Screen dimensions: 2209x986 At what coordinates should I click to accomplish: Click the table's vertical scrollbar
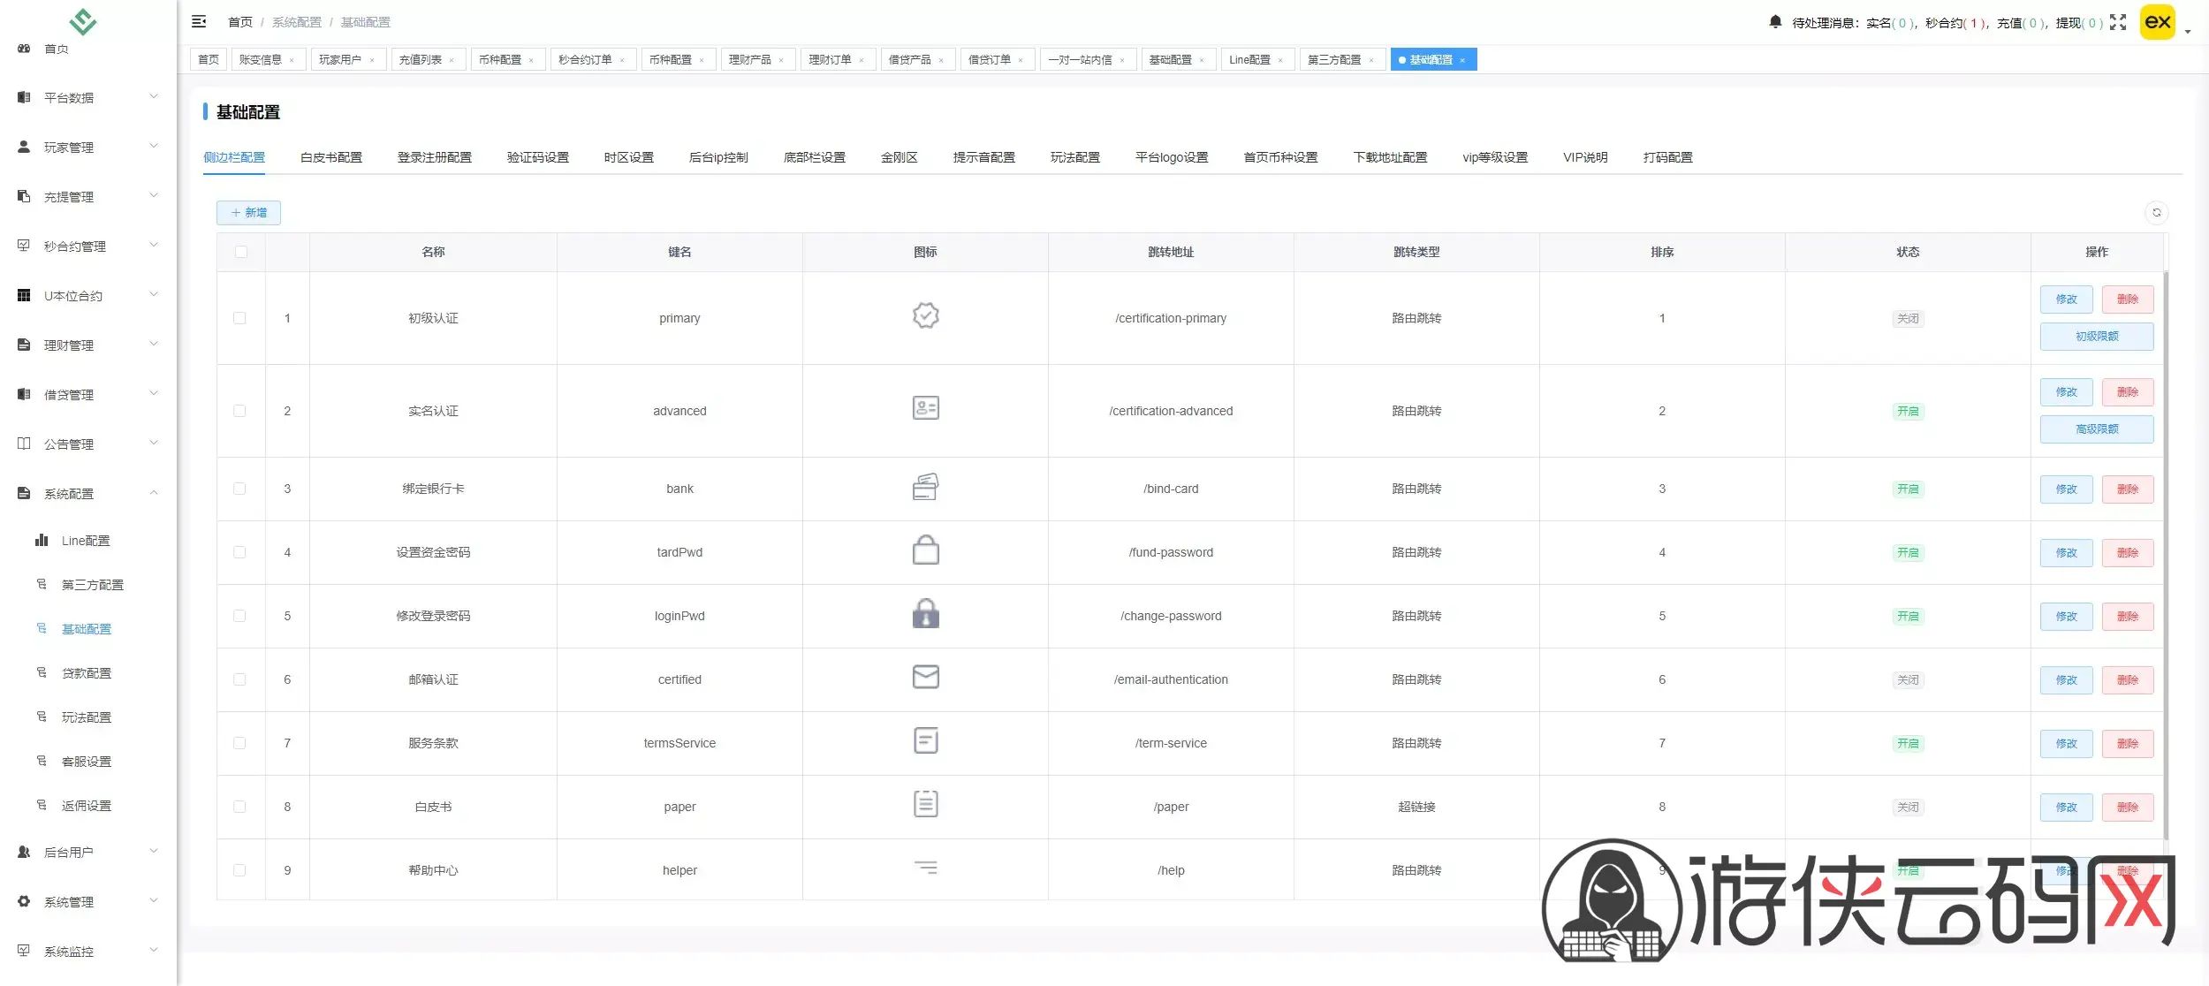(2166, 557)
